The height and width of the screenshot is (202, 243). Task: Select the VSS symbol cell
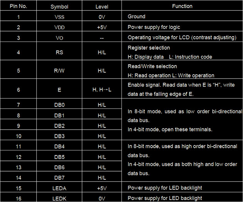coord(59,17)
